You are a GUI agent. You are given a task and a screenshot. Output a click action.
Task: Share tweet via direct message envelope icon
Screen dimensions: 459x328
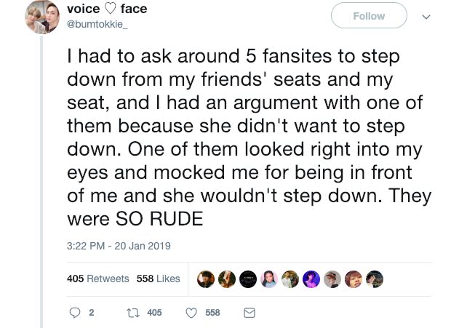pos(249,312)
